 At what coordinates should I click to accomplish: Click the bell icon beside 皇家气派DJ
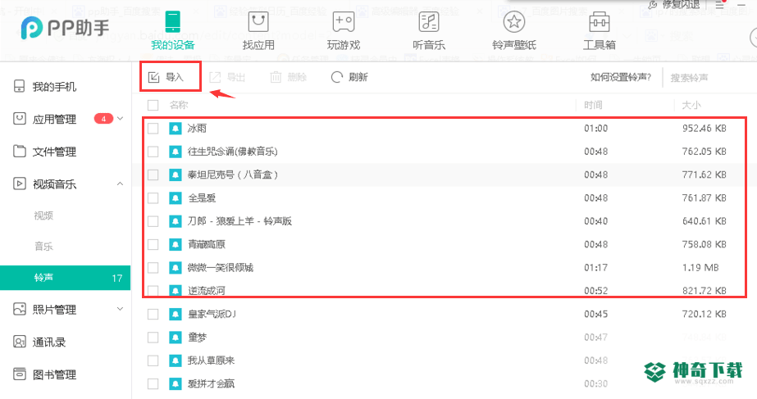176,314
